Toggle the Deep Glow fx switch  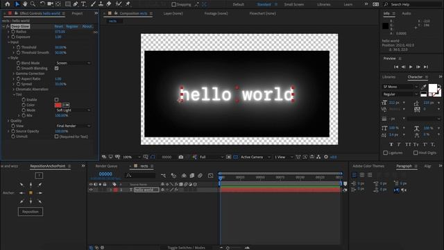pos(8,26)
